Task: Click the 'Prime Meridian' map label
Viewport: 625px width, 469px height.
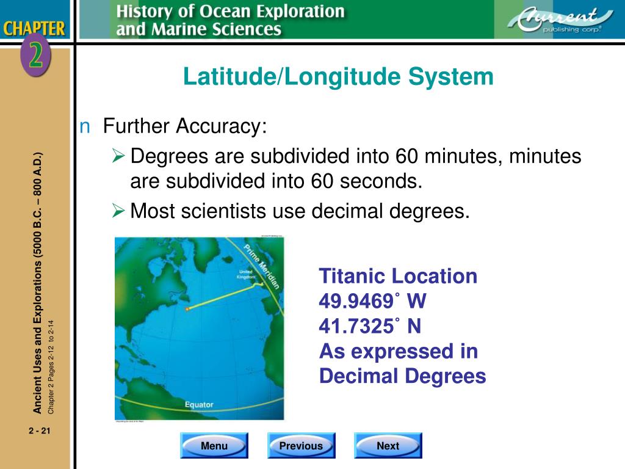Action: point(261,266)
